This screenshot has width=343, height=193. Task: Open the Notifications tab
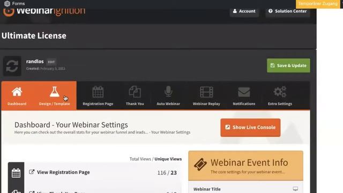pyautogui.click(x=244, y=95)
